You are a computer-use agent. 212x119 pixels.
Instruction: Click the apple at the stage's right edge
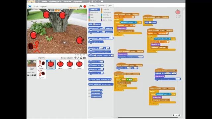(x=80, y=40)
